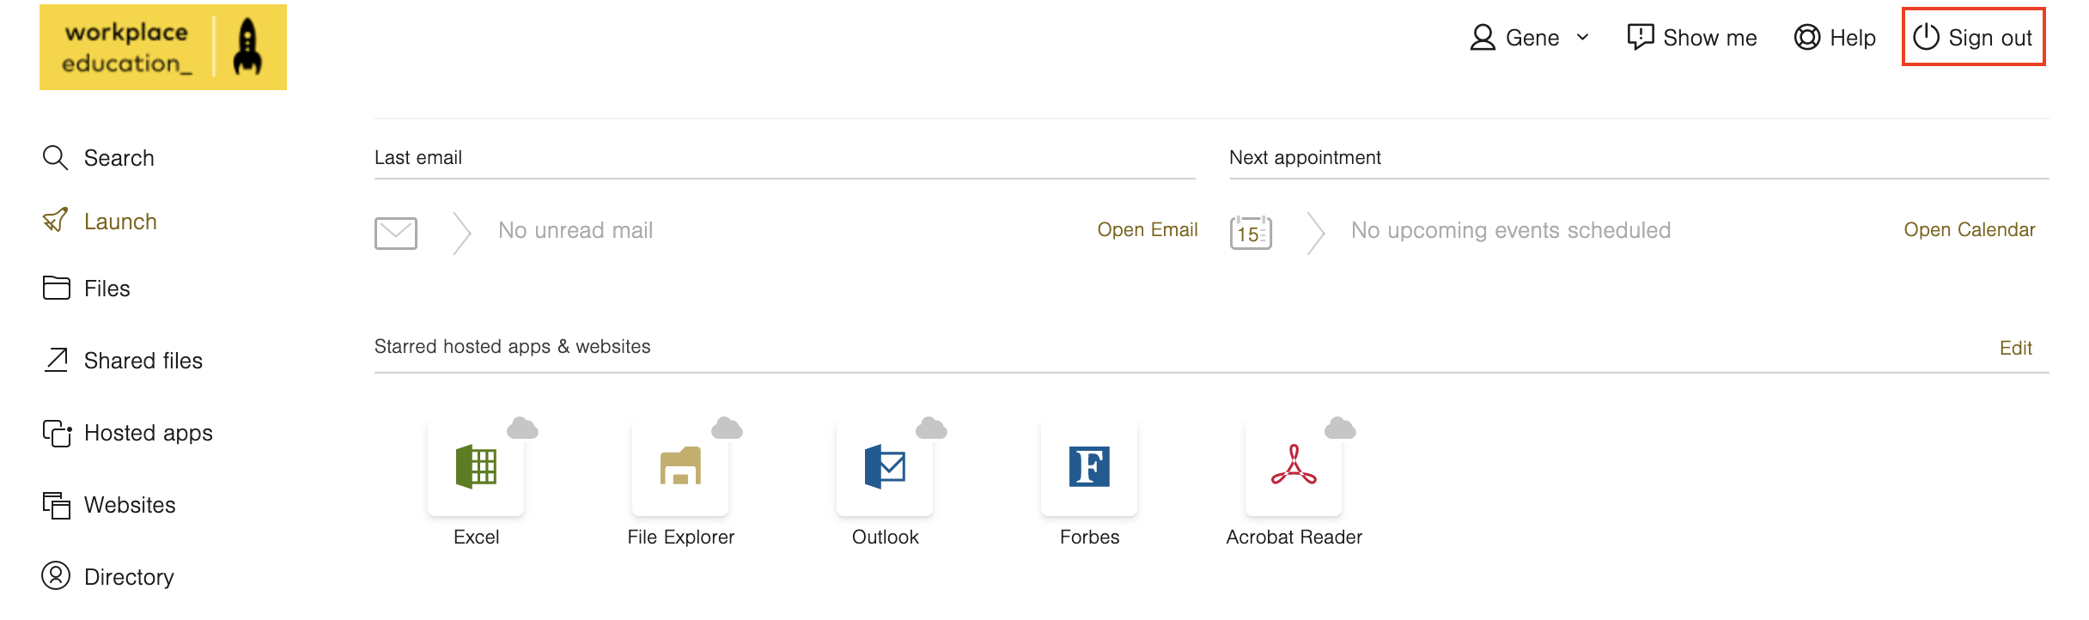
Task: Go to Search in the sidebar
Action: [x=99, y=158]
